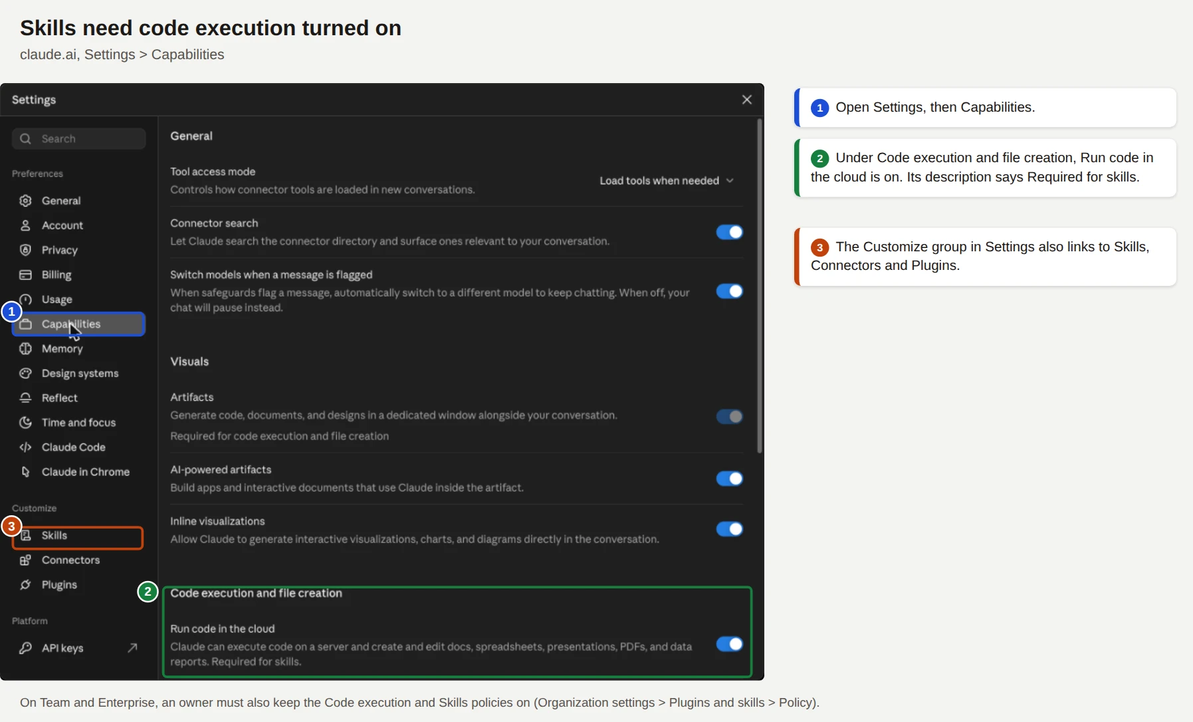Close the Settings dialog
1193x722 pixels.
(x=747, y=99)
